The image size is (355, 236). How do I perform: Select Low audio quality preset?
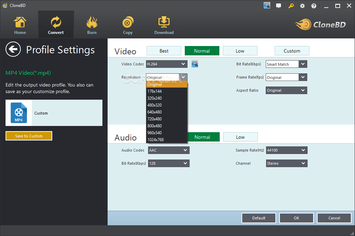(240, 137)
